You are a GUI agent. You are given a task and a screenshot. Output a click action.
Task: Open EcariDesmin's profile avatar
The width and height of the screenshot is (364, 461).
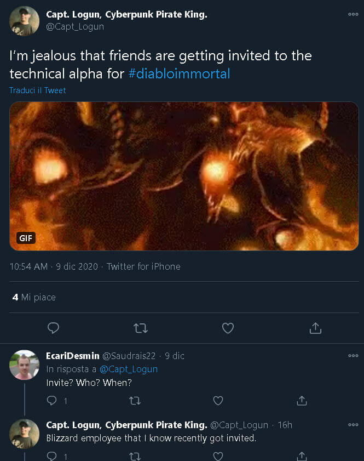coord(25,365)
